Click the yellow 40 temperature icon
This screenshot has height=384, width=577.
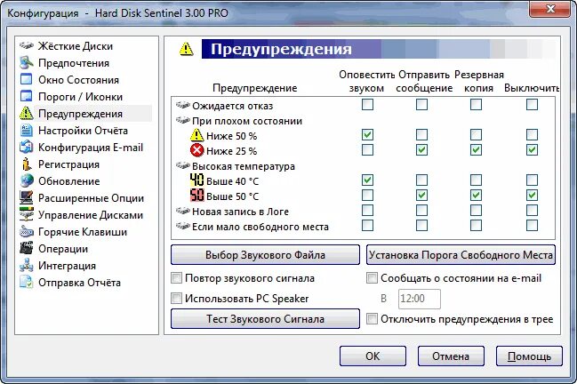197,181
